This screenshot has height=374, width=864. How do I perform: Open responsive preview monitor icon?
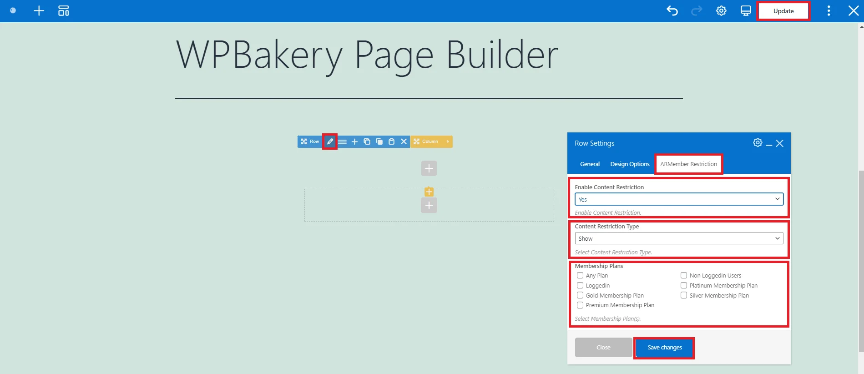pyautogui.click(x=746, y=11)
